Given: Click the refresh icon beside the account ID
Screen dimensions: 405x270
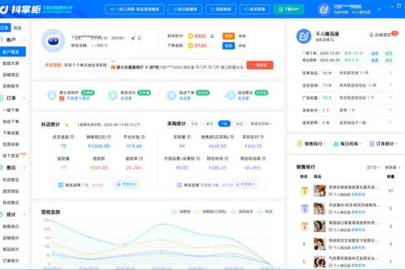Looking at the screenshot, I should pyautogui.click(x=140, y=38).
